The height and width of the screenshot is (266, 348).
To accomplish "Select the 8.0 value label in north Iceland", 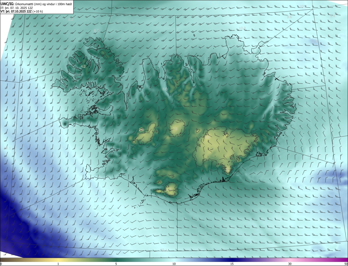I will [x=165, y=89].
